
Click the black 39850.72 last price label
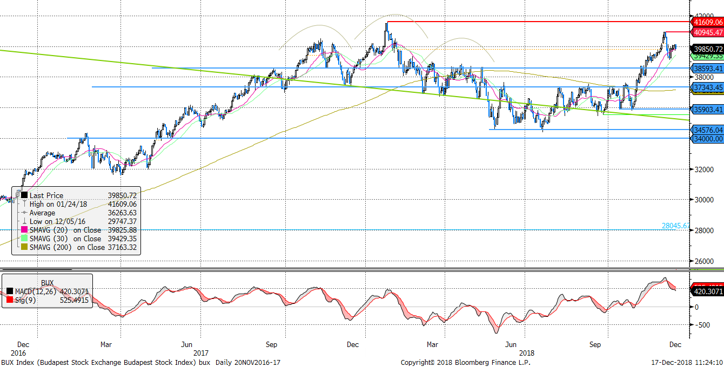point(707,49)
